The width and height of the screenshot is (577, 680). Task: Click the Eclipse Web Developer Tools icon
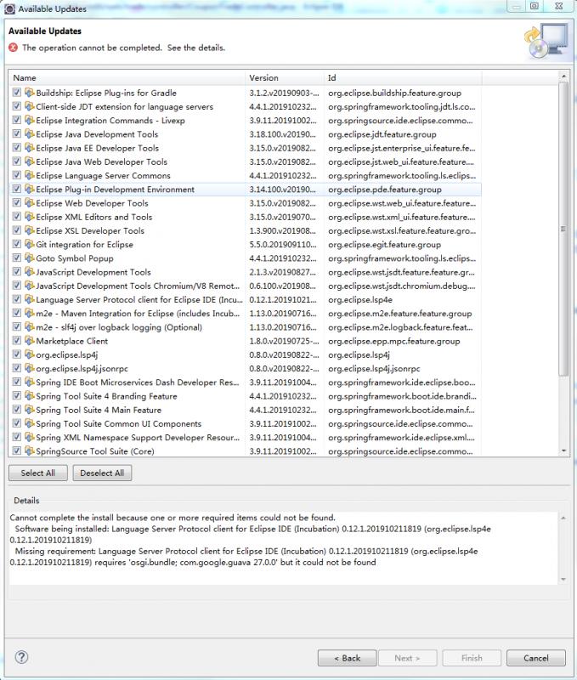click(x=30, y=203)
